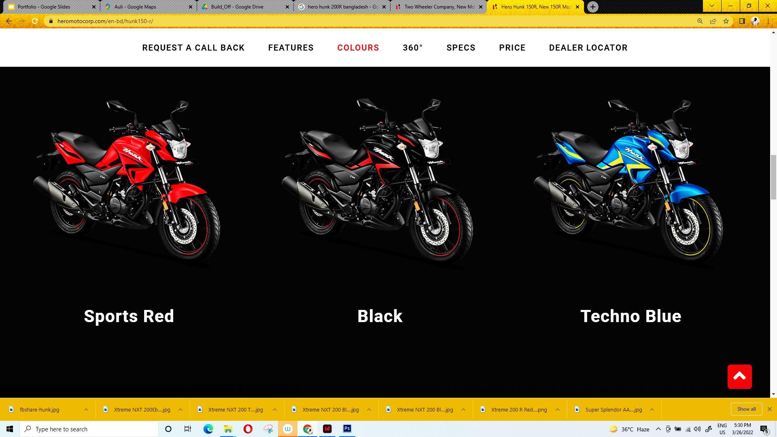Launch Microsoft Edge from taskbar
The width and height of the screenshot is (777, 437).
208,429
